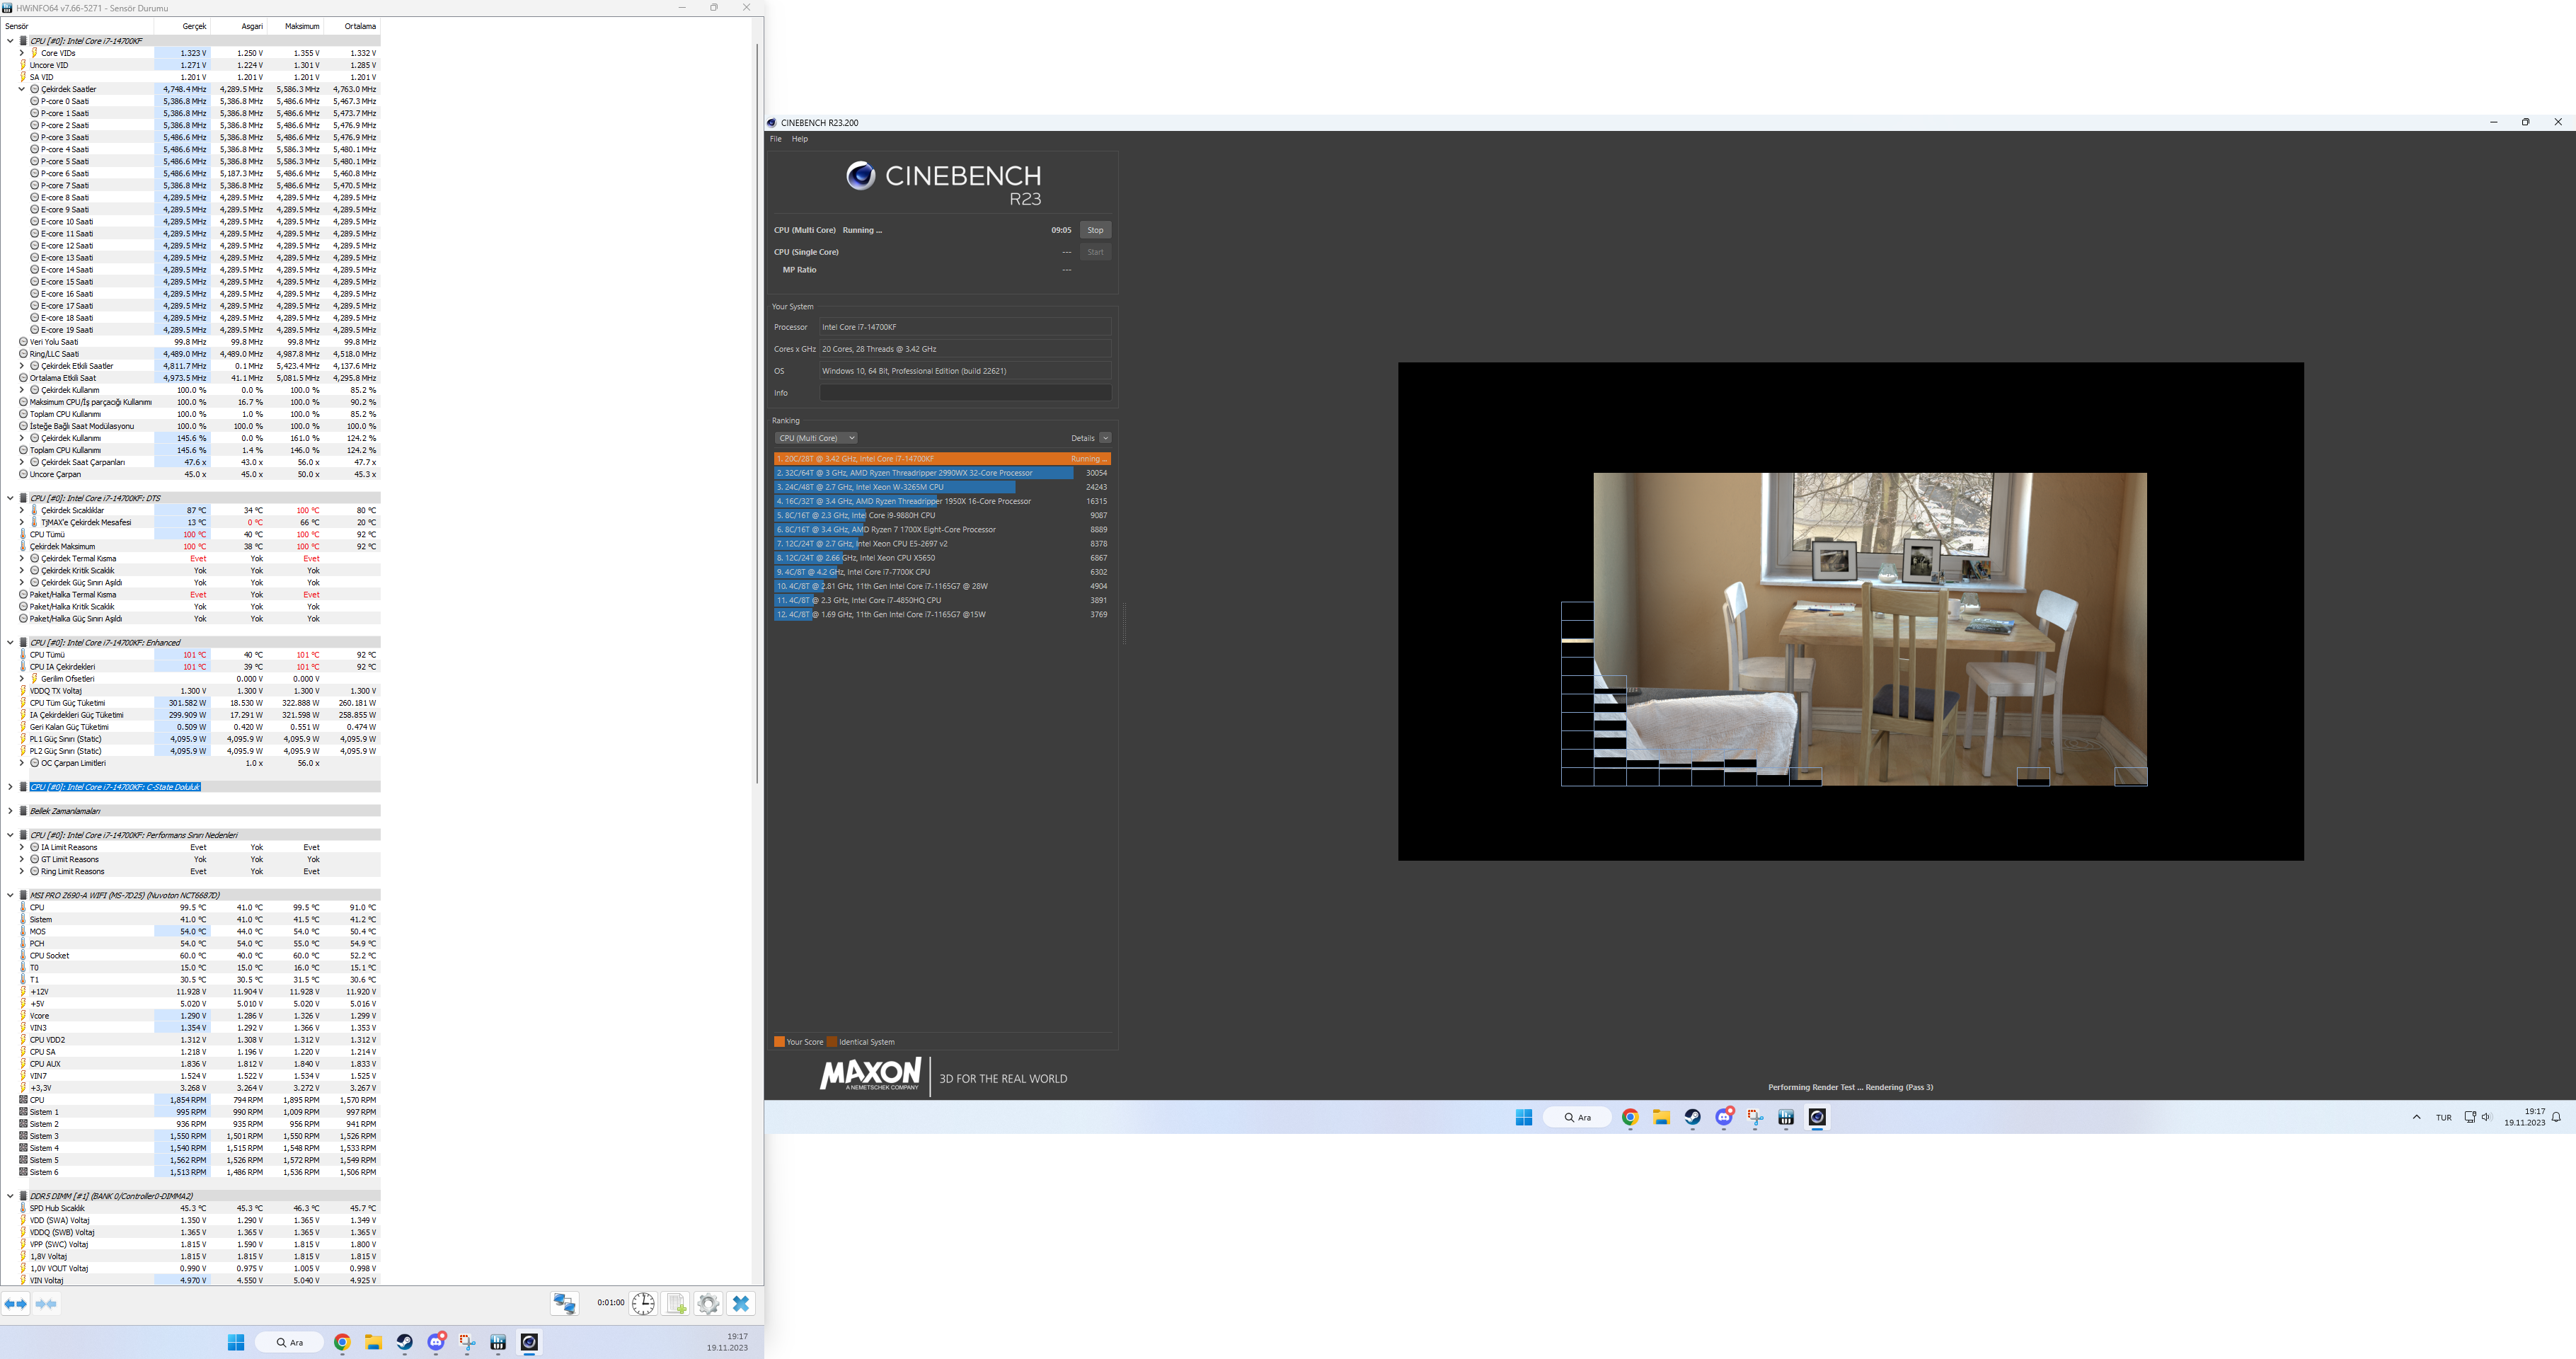Click Chrome icon on taskbar under HWiNFO
The width and height of the screenshot is (2576, 1359).
(x=342, y=1343)
